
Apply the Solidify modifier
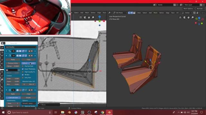coord(13,59)
